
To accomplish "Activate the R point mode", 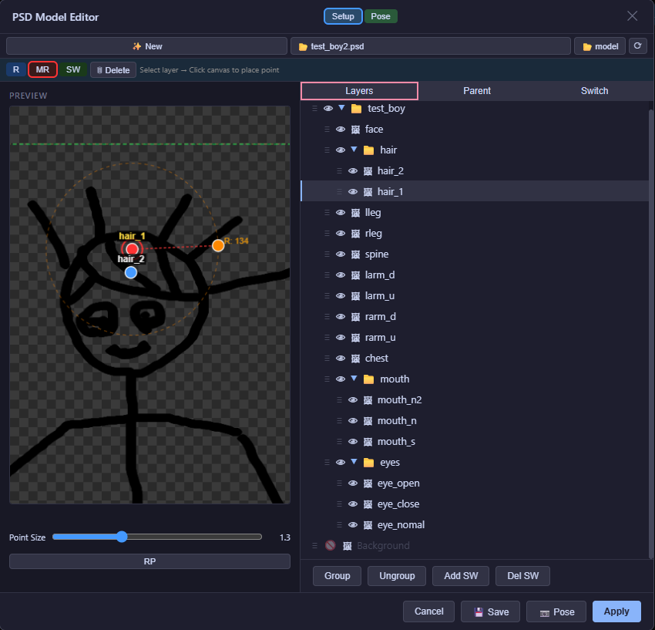I will point(16,70).
